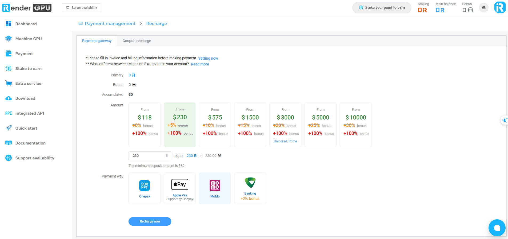This screenshot has height=239, width=508.
Task: Click the Setting now link
Action: tap(208, 58)
